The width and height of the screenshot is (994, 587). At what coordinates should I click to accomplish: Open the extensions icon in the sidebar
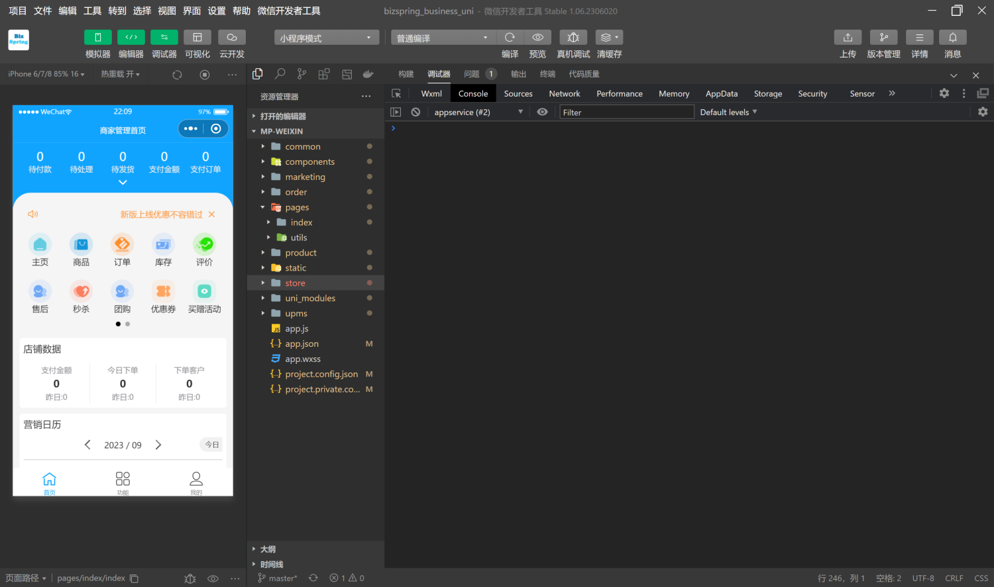(324, 74)
